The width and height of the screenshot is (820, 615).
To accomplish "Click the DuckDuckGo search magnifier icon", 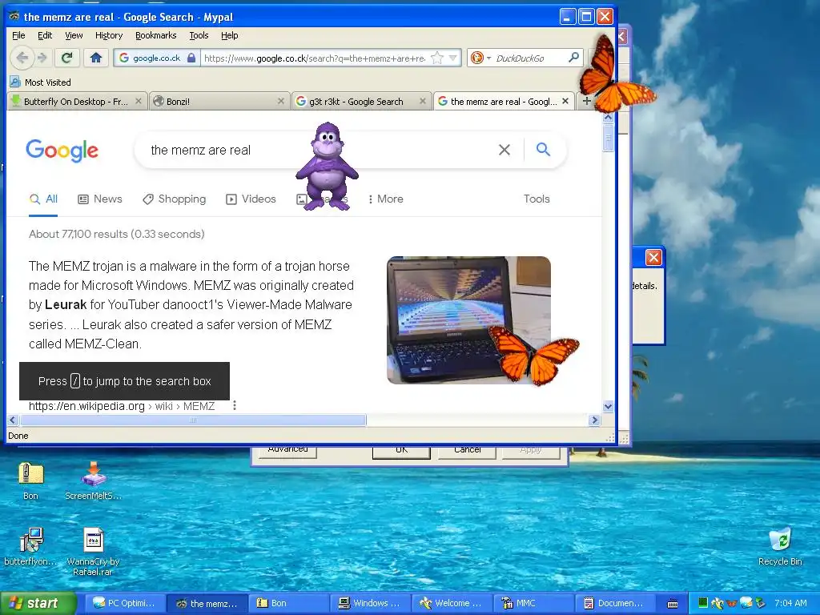I will 573,58.
